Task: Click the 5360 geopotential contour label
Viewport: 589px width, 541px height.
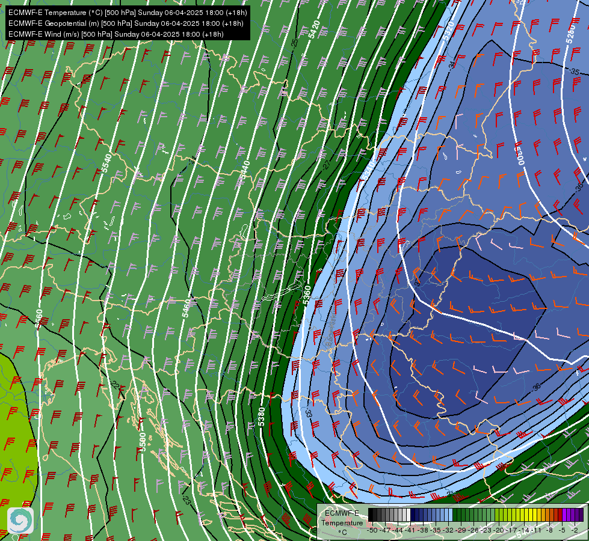Action: (x=307, y=296)
